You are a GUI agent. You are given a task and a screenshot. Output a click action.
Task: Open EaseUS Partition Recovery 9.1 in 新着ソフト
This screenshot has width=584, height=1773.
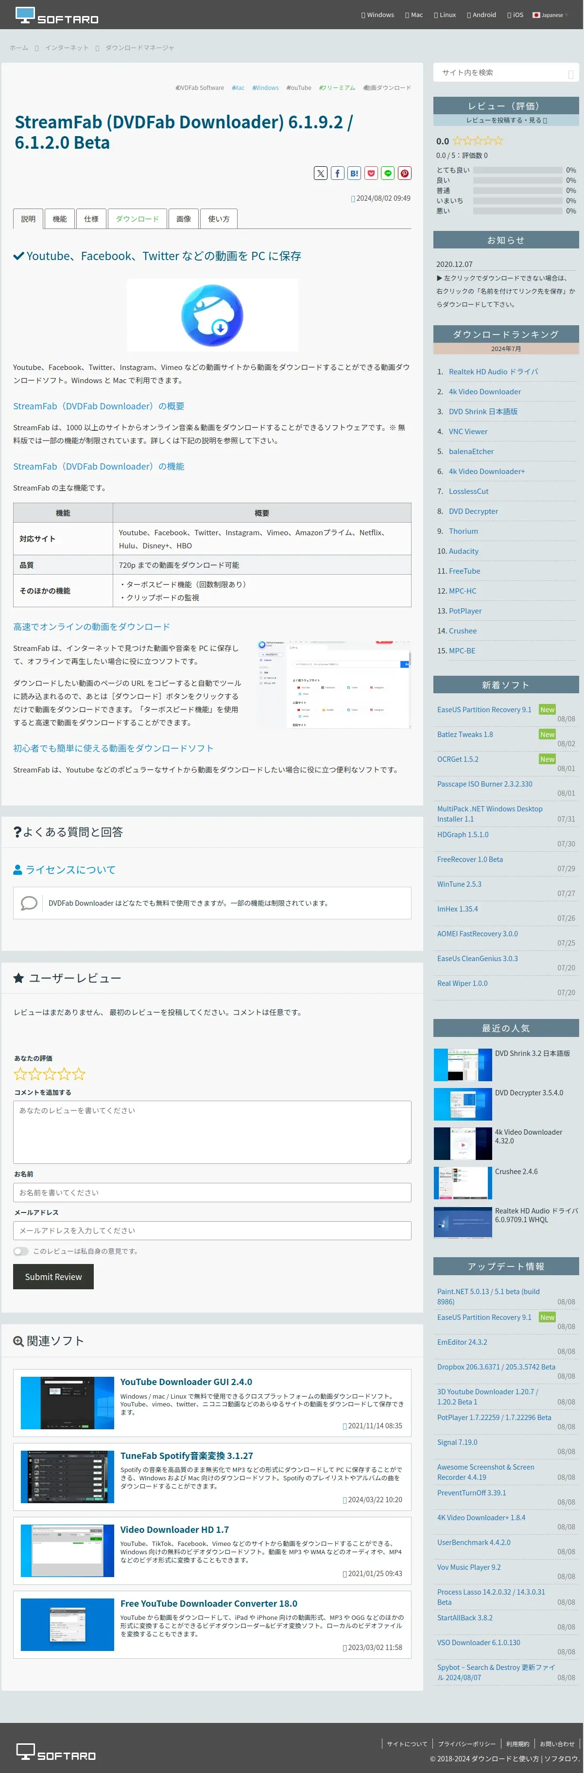pos(484,710)
